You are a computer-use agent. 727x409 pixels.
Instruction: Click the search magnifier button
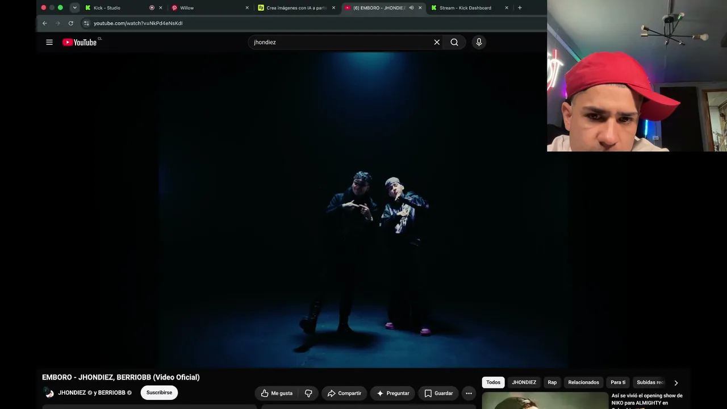click(x=454, y=42)
